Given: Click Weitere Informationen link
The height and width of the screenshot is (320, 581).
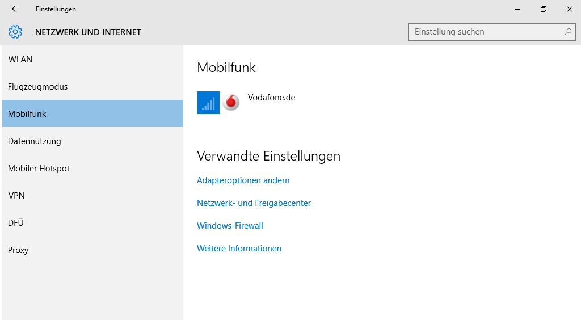Looking at the screenshot, I should (x=239, y=248).
